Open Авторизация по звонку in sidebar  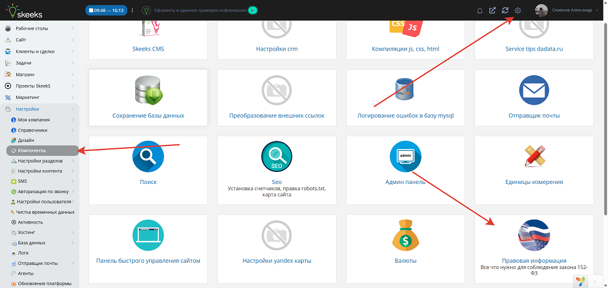coord(43,191)
